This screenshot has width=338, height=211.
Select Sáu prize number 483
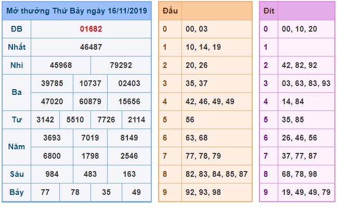90,174
